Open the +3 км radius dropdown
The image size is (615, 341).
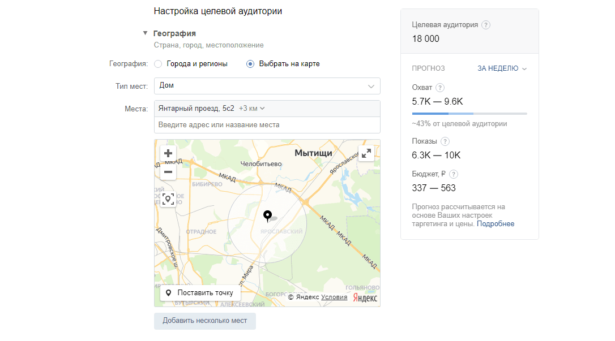[252, 109]
